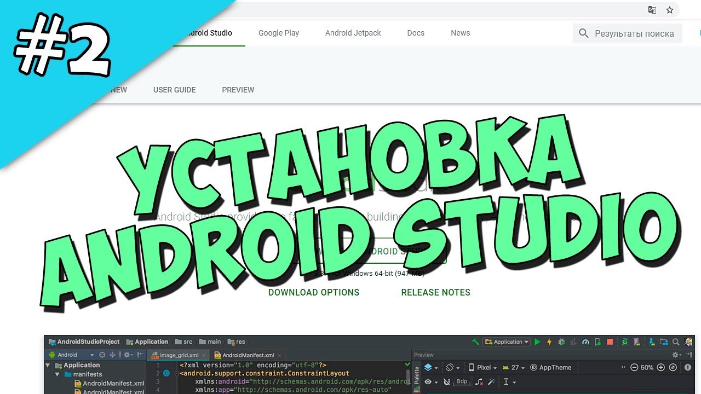Open the RELEASE NOTES link
Viewport: 701px width, 394px height.
tap(436, 292)
